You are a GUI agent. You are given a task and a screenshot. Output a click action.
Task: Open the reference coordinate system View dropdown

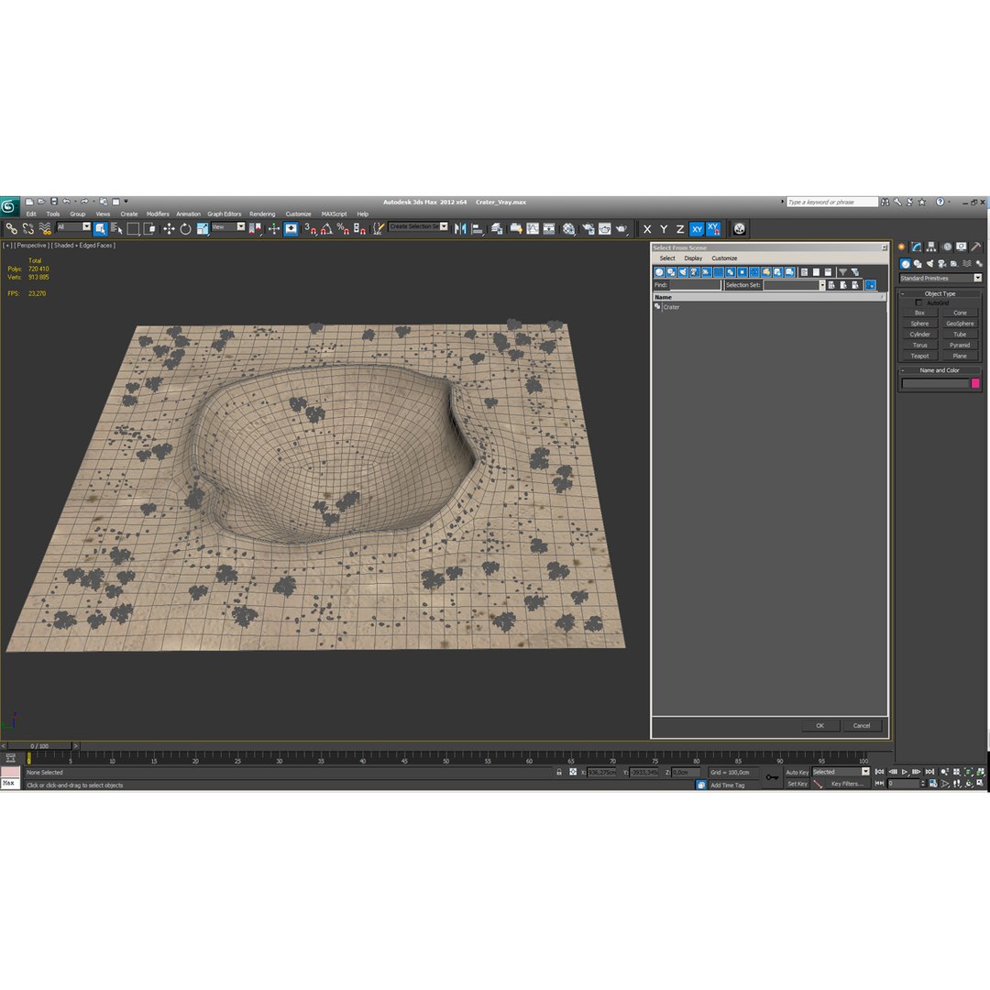tap(228, 226)
